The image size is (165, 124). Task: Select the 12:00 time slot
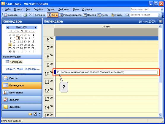(107, 89)
